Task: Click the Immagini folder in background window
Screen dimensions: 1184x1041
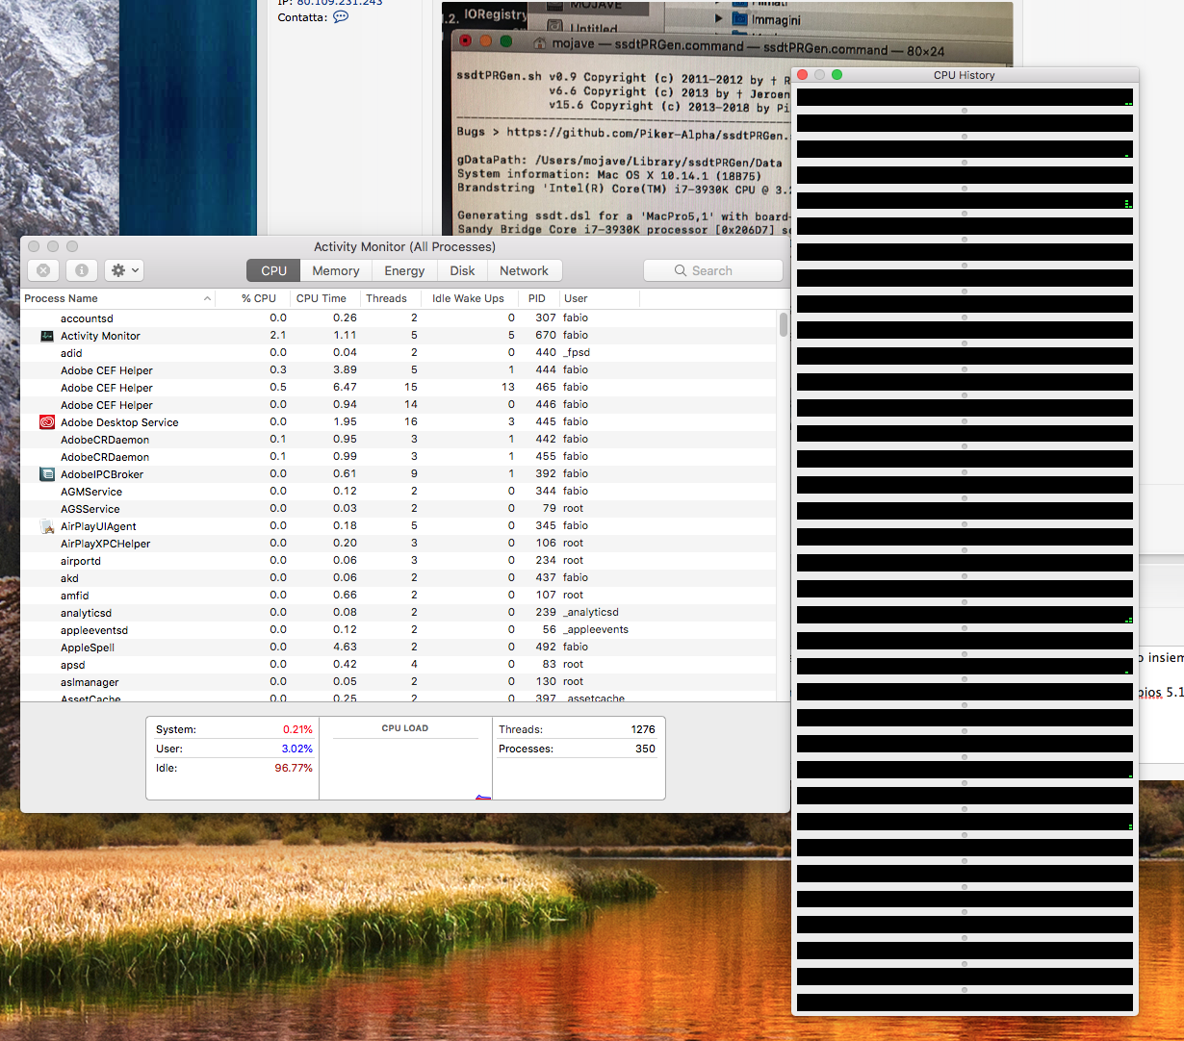Action: click(x=765, y=19)
